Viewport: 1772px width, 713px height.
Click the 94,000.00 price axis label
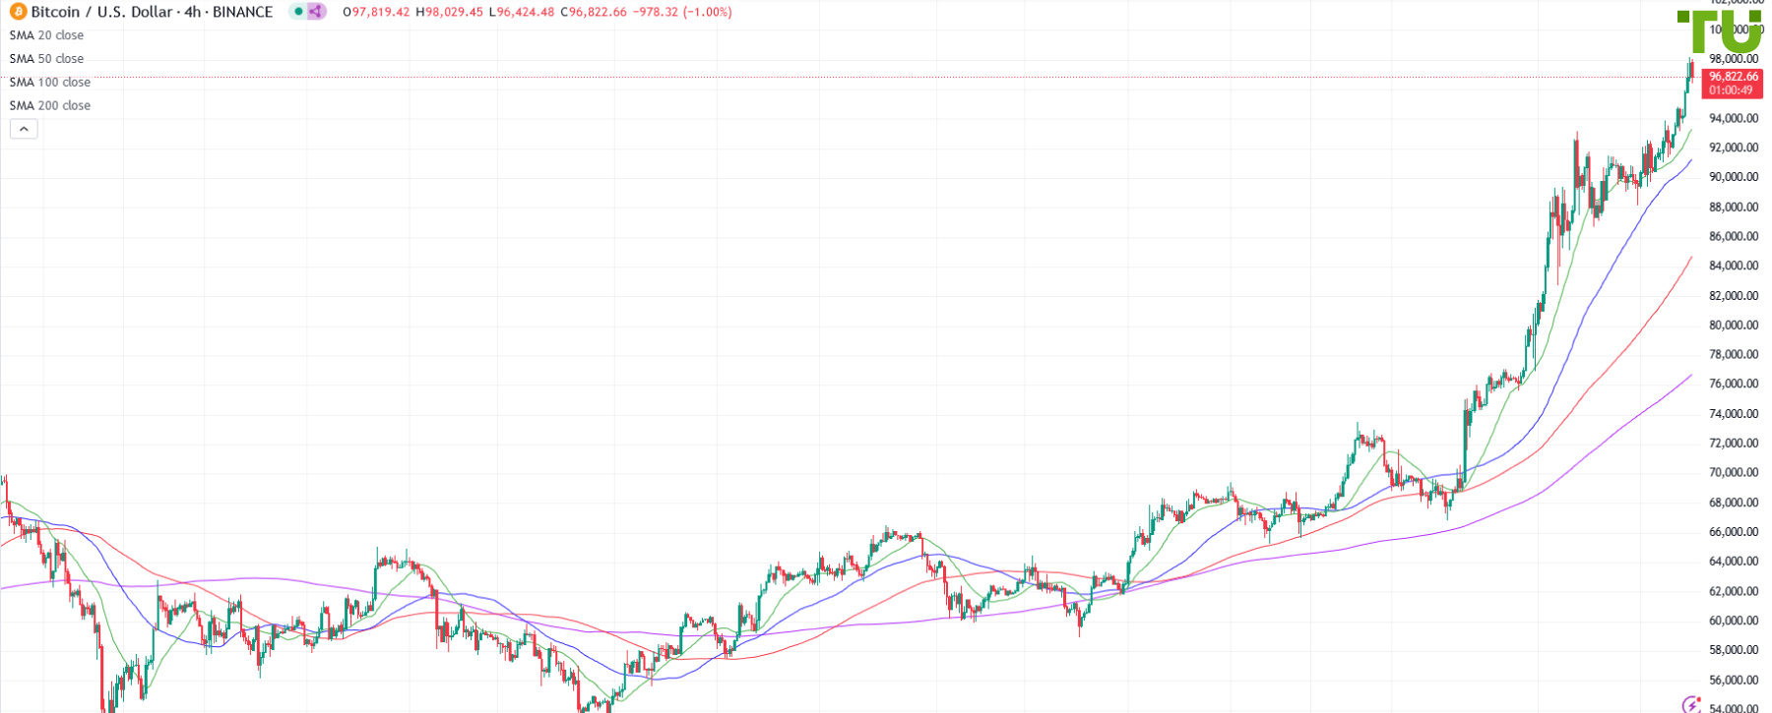1734,119
